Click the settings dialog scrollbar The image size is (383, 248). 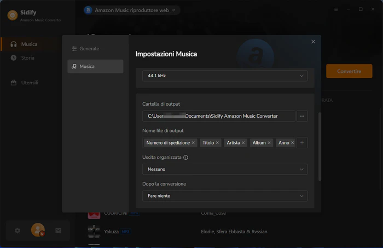click(x=320, y=147)
